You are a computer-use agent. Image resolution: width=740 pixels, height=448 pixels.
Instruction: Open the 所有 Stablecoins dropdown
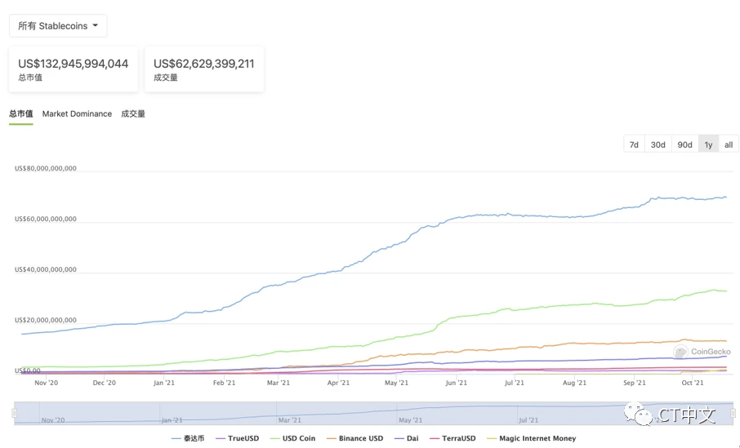(58, 26)
